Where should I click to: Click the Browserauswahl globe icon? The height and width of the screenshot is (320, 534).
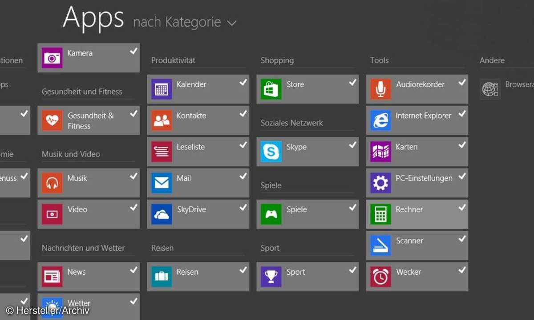pos(490,89)
